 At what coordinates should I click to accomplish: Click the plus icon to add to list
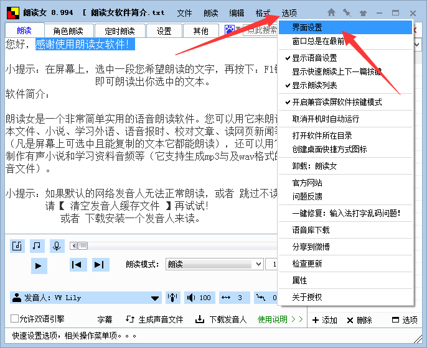[x=316, y=320]
